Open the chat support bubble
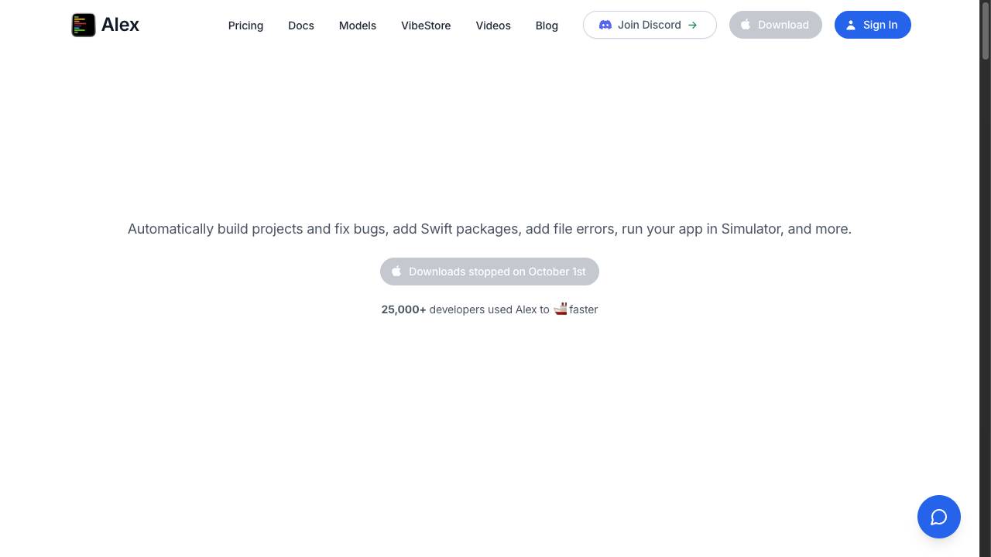 [x=939, y=517]
